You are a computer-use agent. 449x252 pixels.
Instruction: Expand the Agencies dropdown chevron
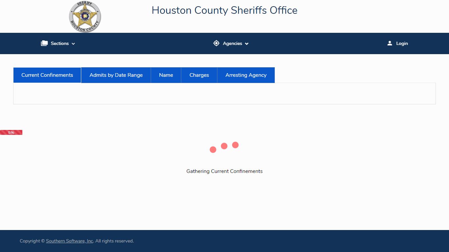247,44
